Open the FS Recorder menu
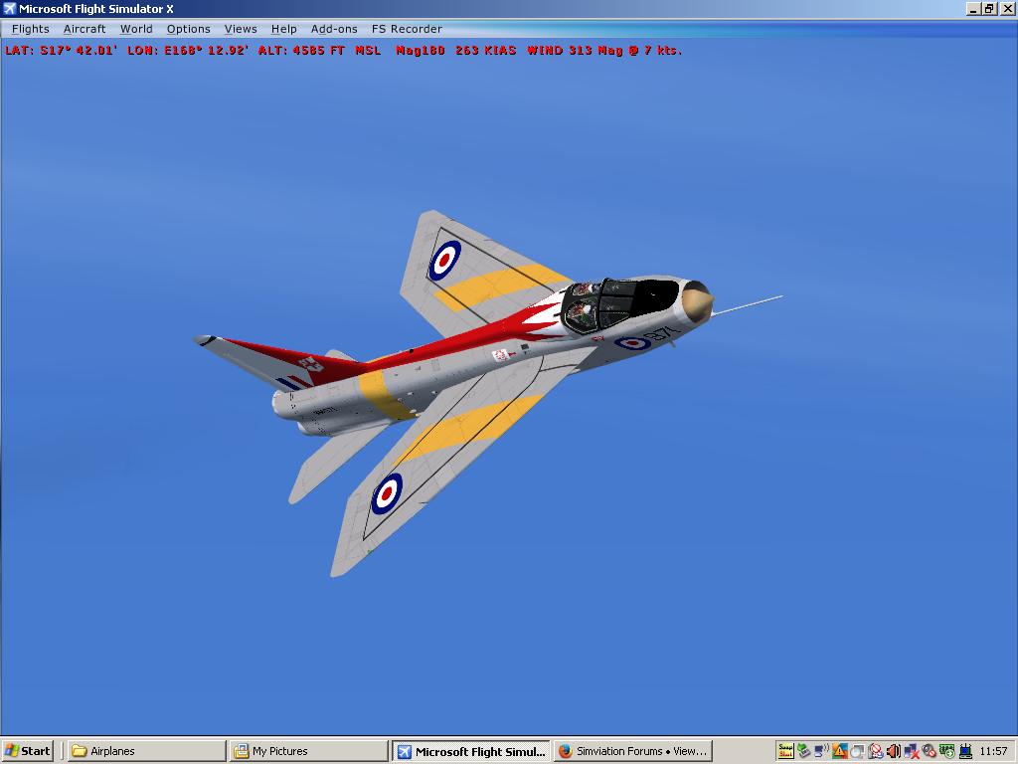This screenshot has height=764, width=1018. point(407,29)
